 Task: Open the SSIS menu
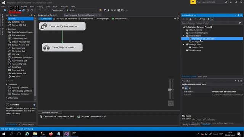(48, 6)
